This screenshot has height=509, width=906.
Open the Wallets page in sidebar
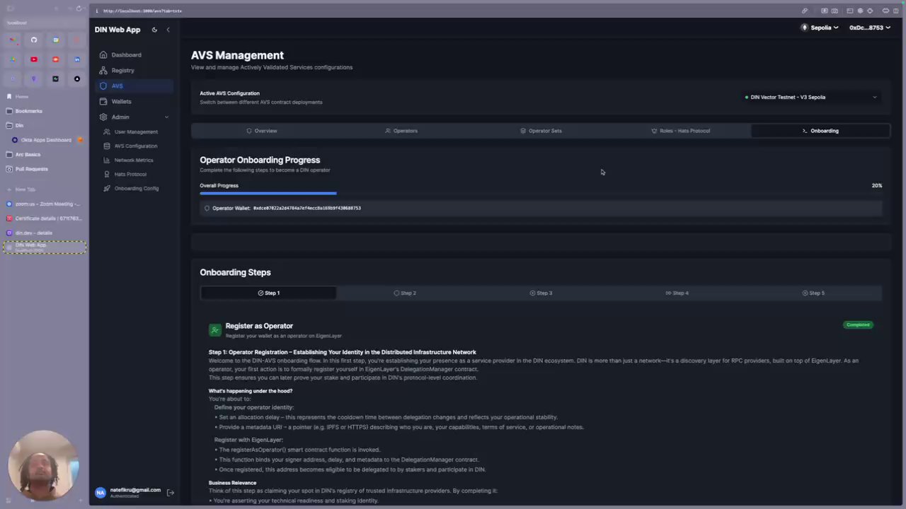pyautogui.click(x=134, y=101)
